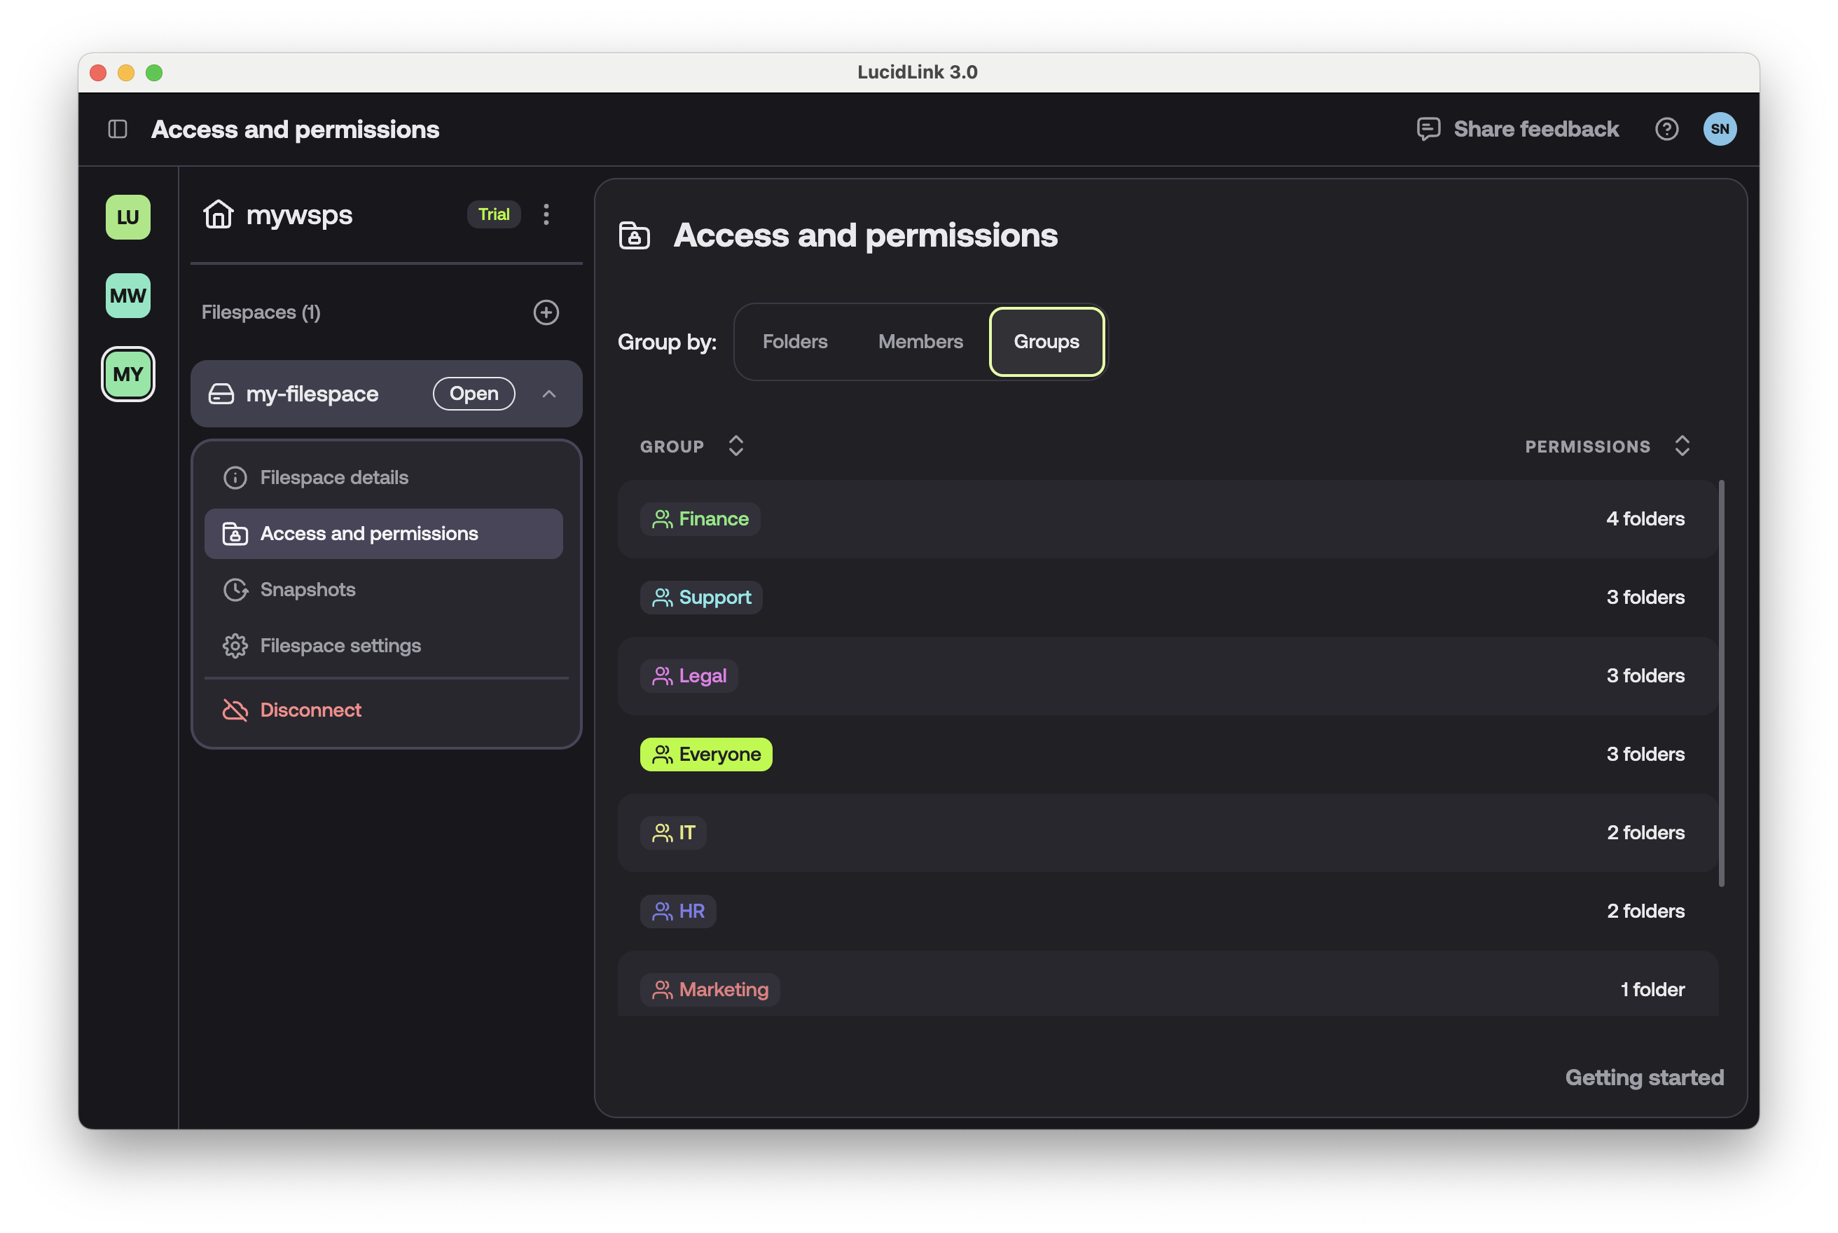Screen dimensions: 1838x1233
Task: Click the Legal group people icon
Action: click(x=663, y=676)
